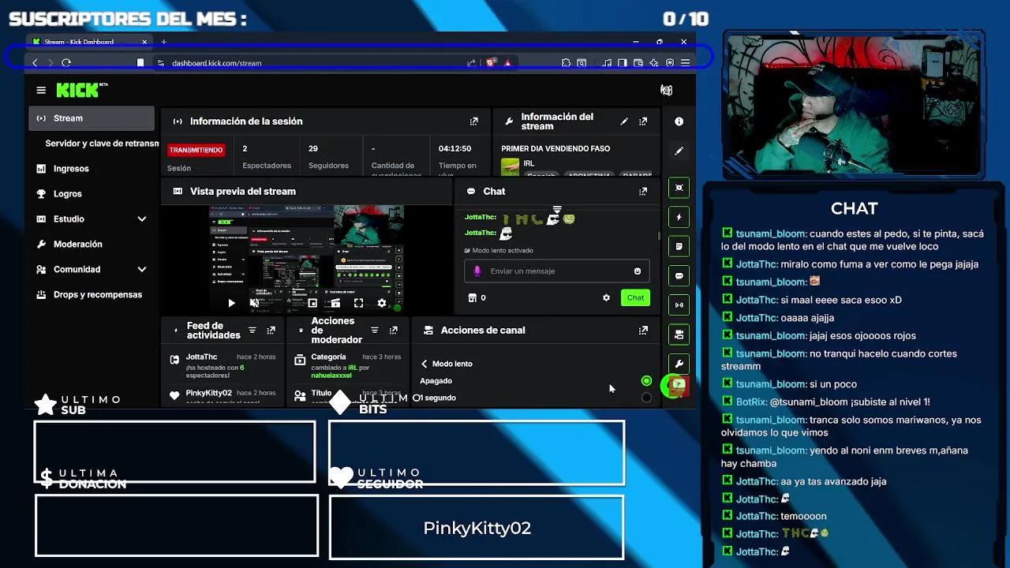
Task: Click the stream preview thumbnail
Action: [307, 259]
